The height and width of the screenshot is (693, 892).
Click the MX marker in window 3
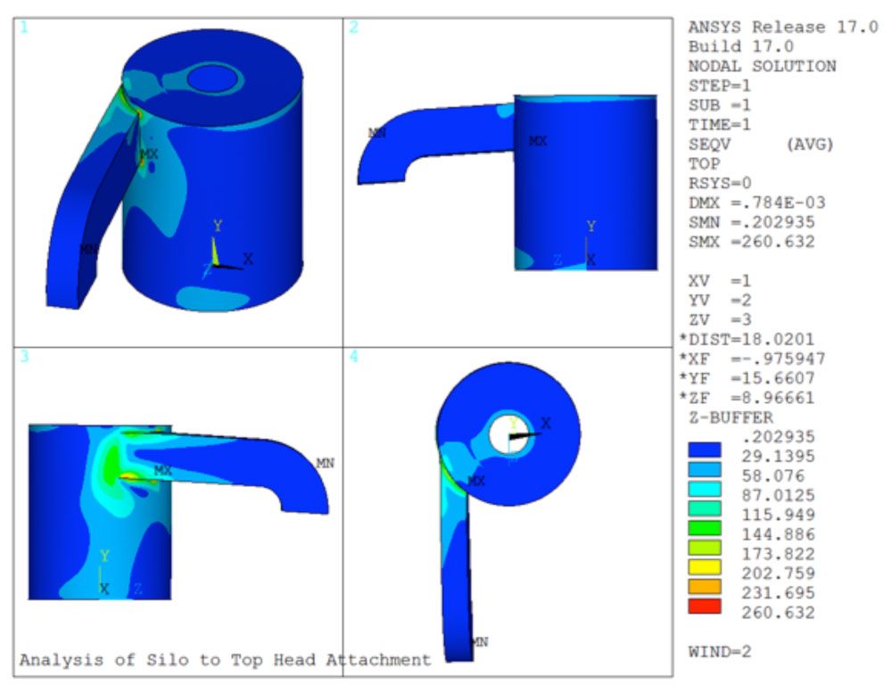[x=162, y=471]
